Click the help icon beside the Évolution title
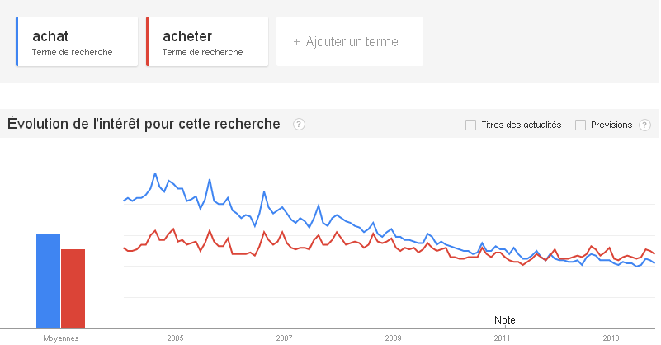 pos(299,125)
